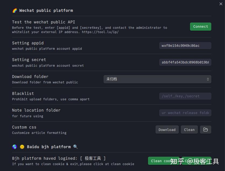Close the settings dialog with X
225x171 pixels.
coord(221,4)
